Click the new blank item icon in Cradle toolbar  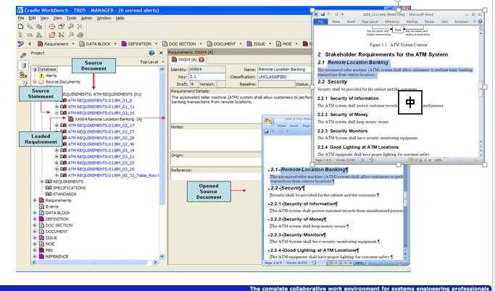[20, 27]
